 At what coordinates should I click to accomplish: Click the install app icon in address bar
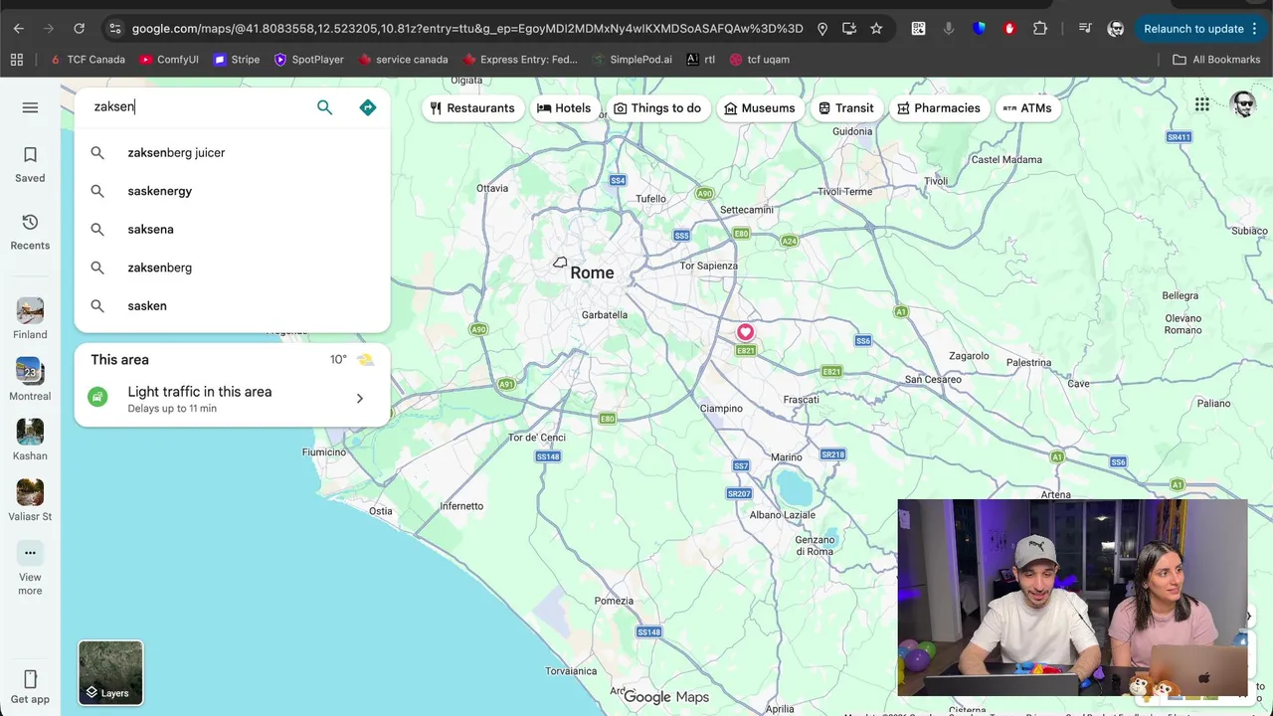[848, 29]
